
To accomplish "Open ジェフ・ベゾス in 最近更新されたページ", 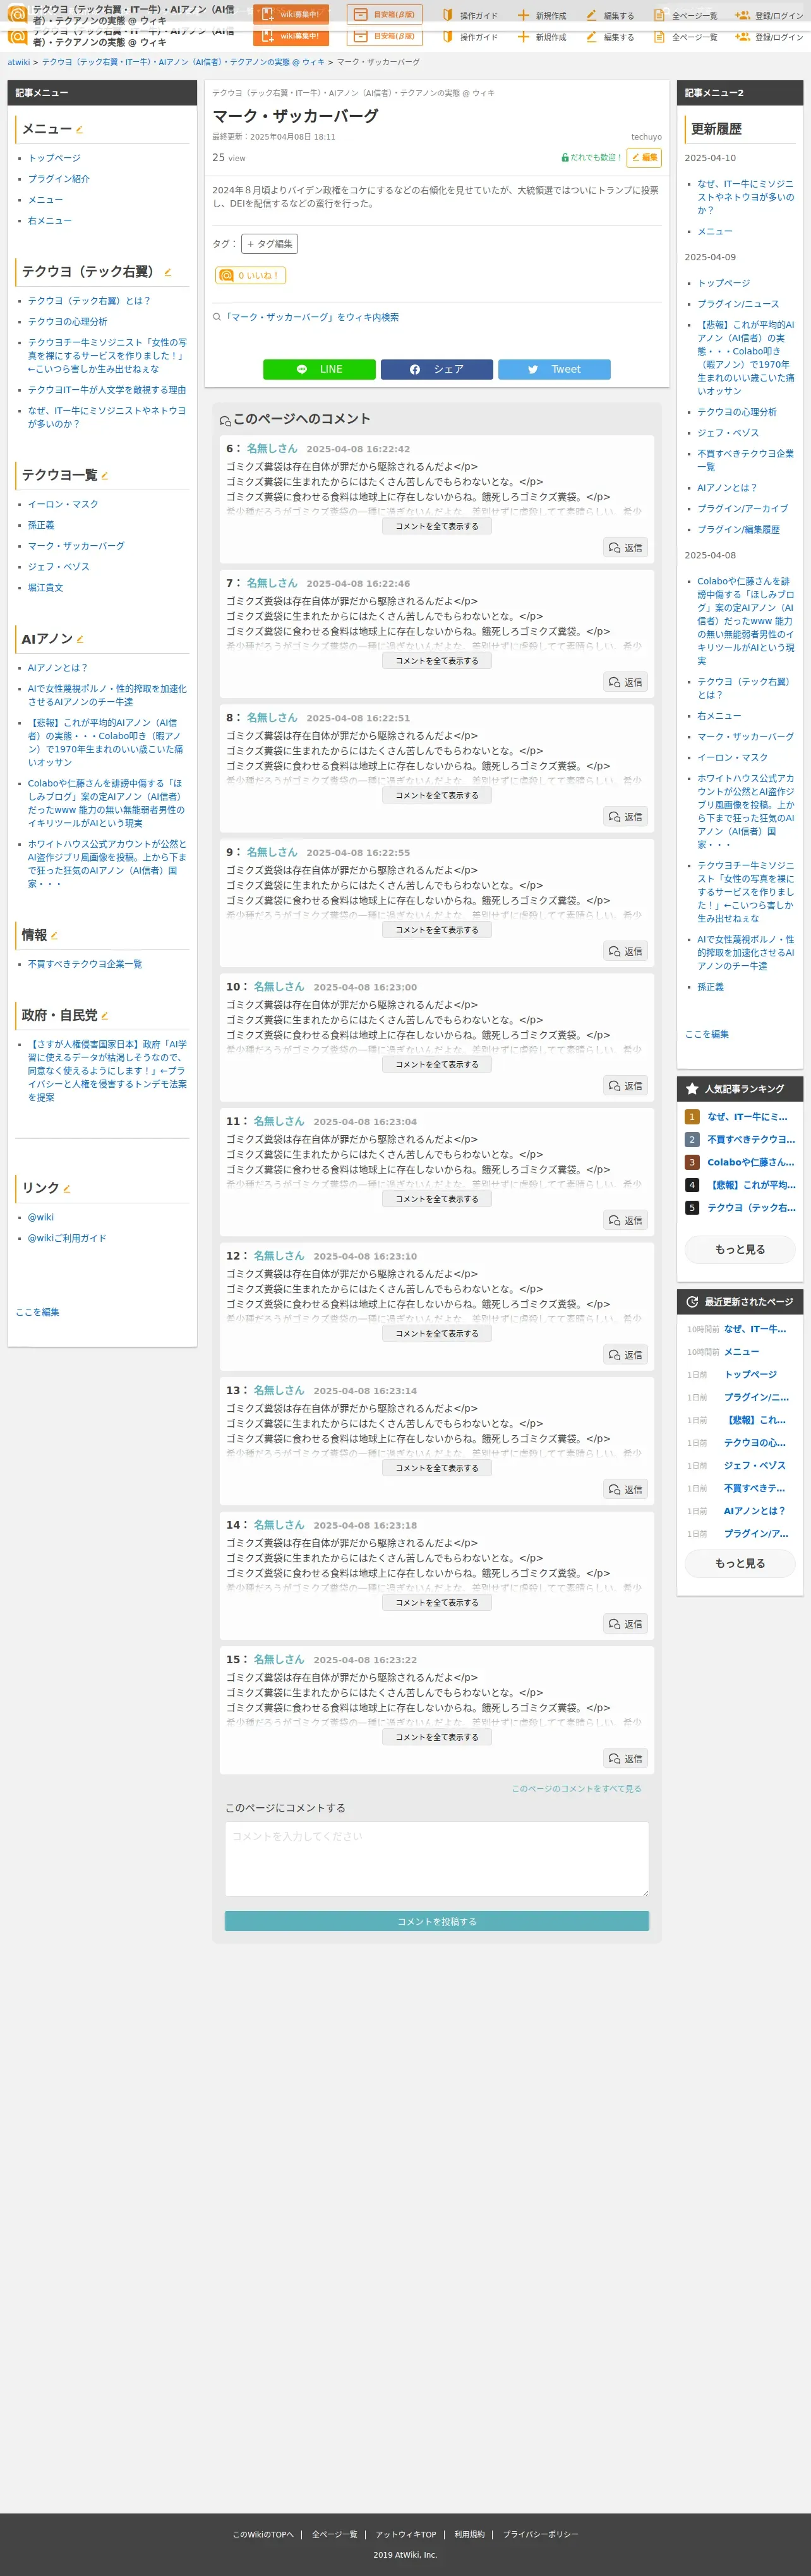I will pos(755,1465).
